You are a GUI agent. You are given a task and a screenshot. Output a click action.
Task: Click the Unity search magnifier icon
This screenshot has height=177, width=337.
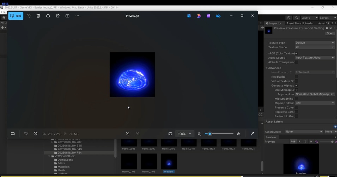point(297,18)
